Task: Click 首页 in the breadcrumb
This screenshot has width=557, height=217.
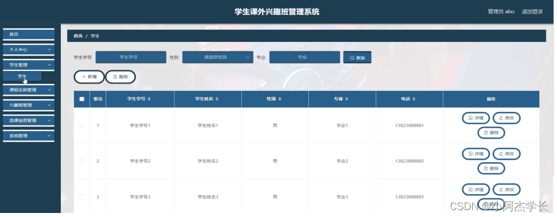Action: click(x=78, y=36)
